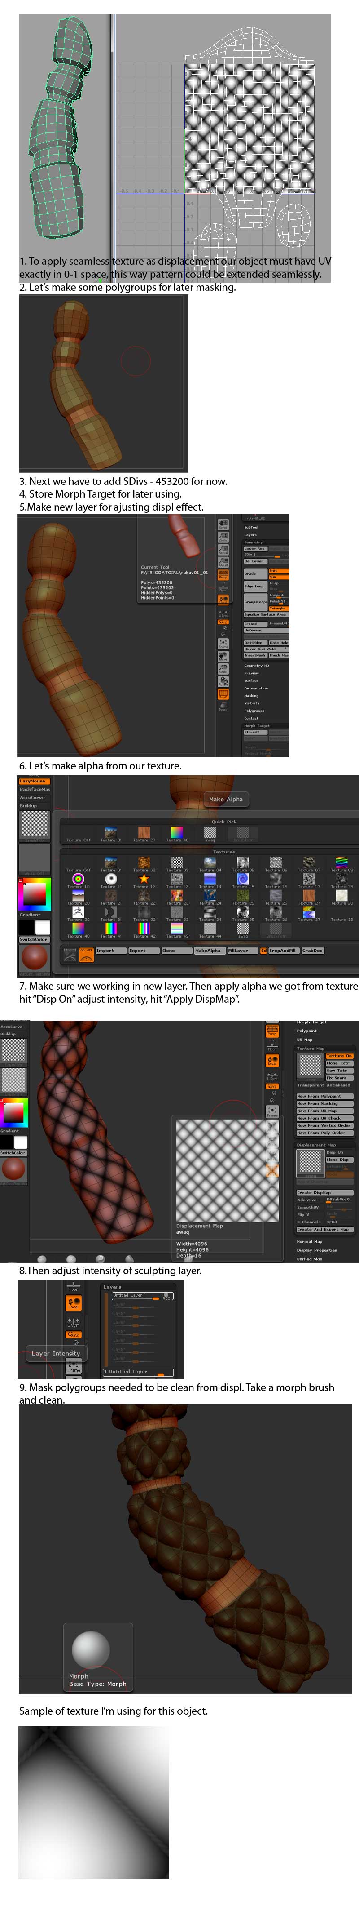
Task: Activate the Move tool icon
Action: pos(223,657)
